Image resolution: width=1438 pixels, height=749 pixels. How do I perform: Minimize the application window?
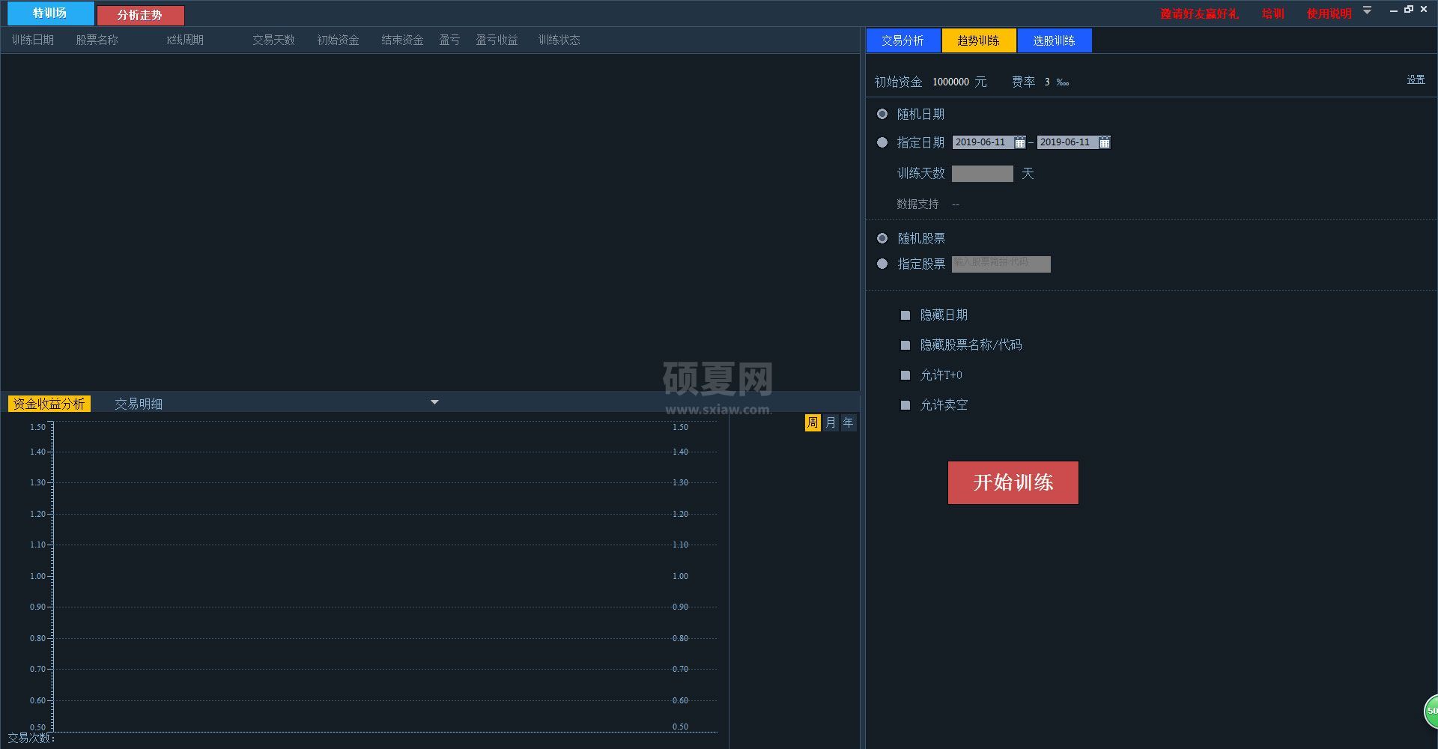[x=1393, y=10]
